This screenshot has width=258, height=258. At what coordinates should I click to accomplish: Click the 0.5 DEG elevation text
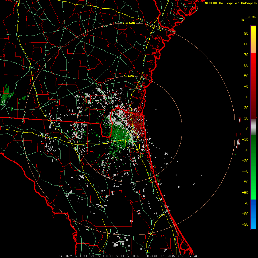(x=130, y=256)
